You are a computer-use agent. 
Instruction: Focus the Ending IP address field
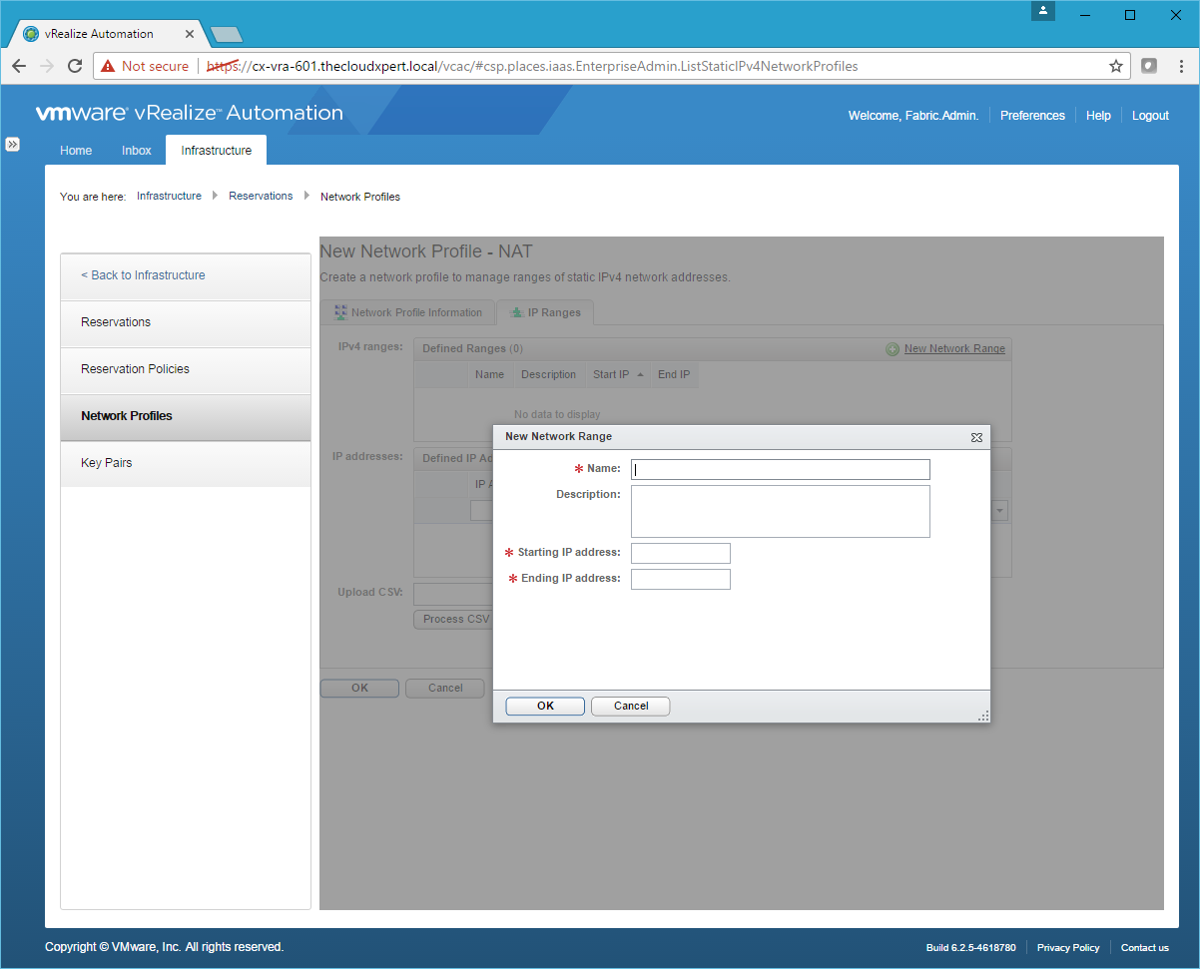click(x=680, y=579)
